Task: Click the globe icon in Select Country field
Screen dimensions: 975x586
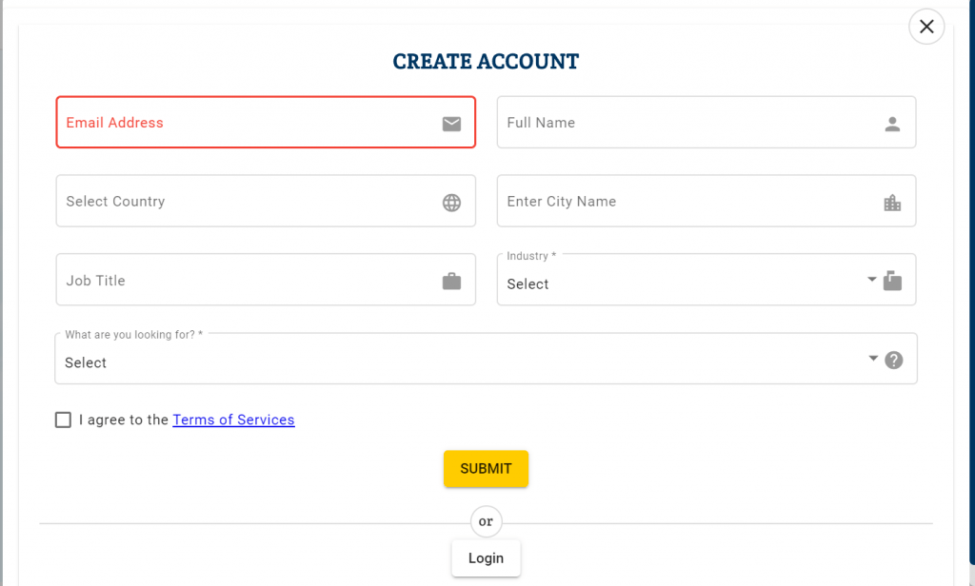Action: tap(451, 203)
